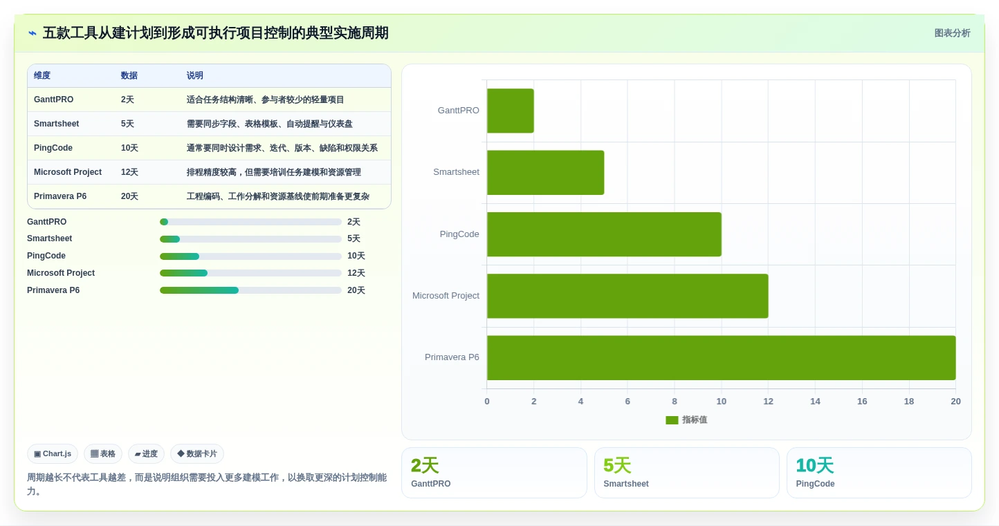Image resolution: width=999 pixels, height=526 pixels.
Task: Click the 数据 column header
Action: pyautogui.click(x=129, y=76)
